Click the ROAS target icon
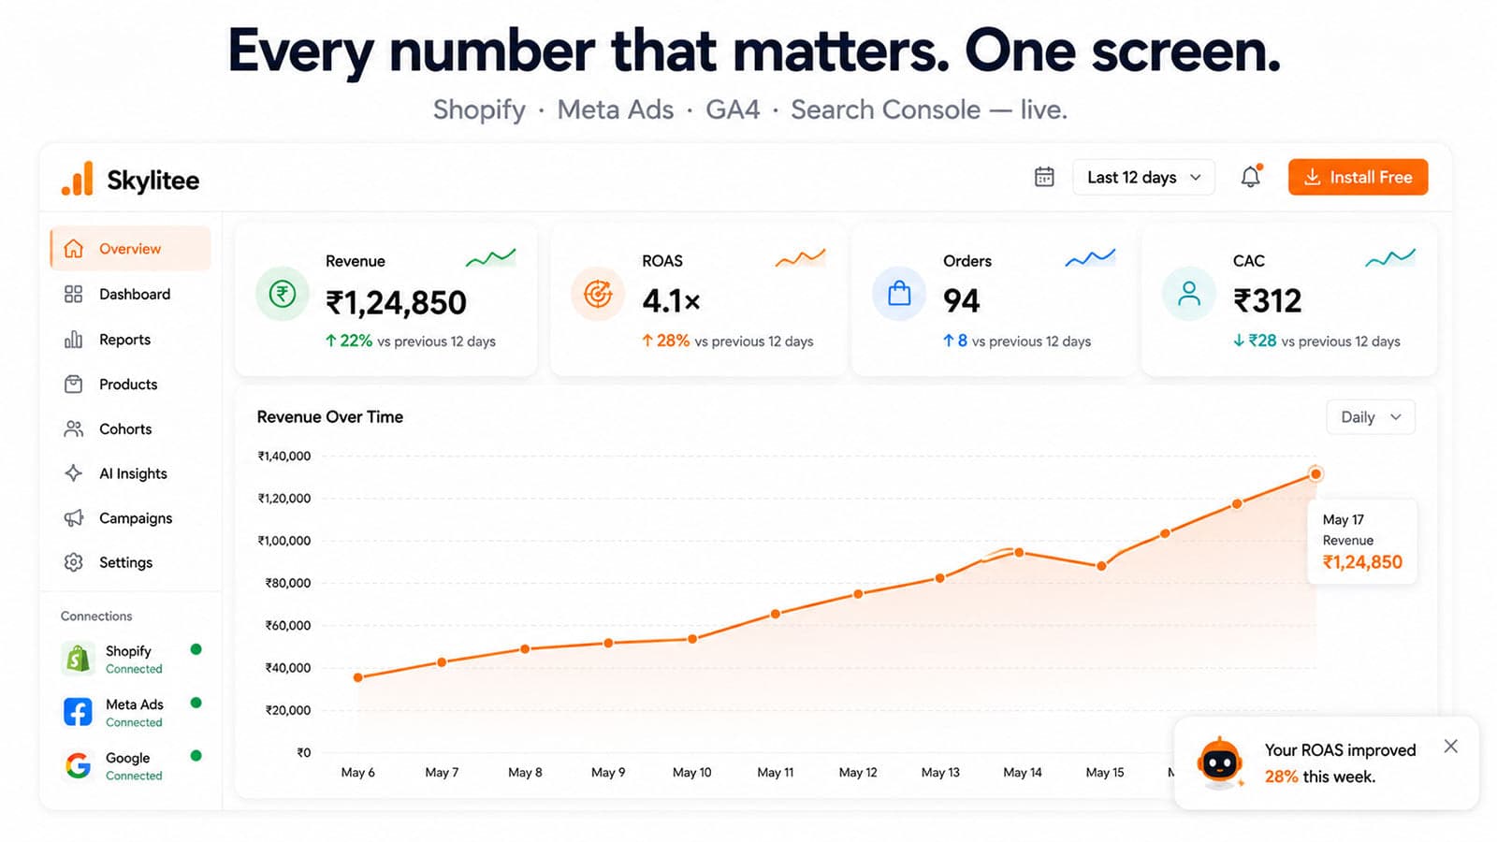1497x842 pixels. (598, 294)
